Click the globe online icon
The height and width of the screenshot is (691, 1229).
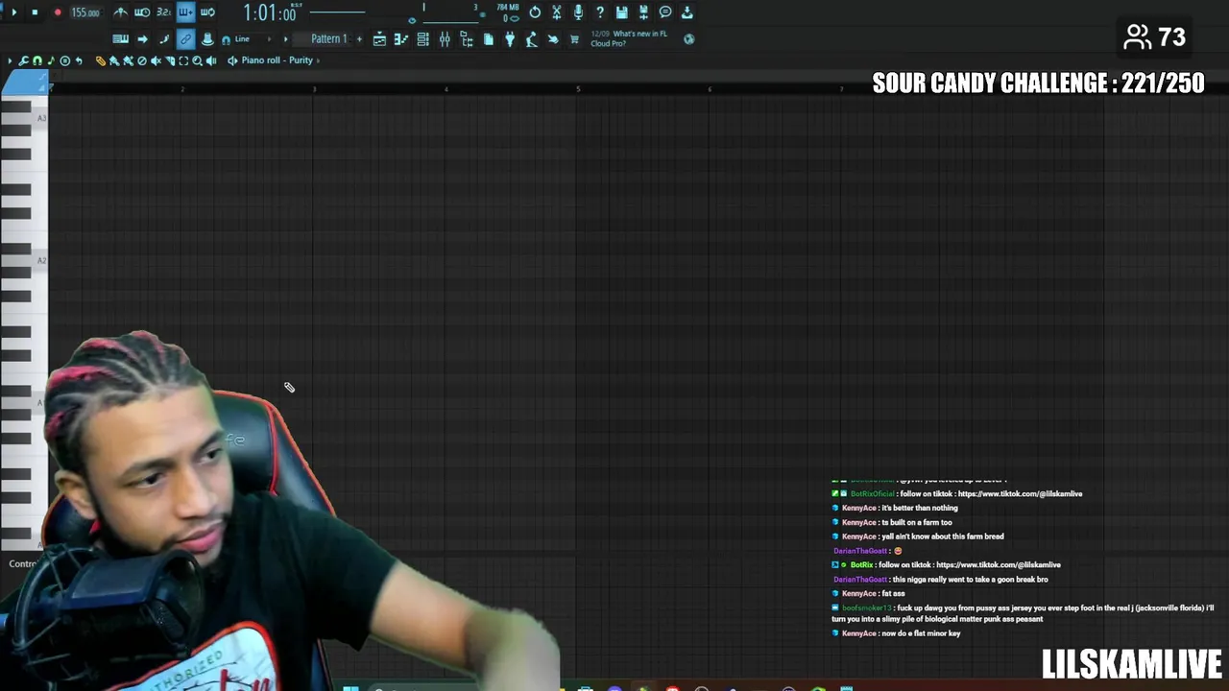point(688,39)
